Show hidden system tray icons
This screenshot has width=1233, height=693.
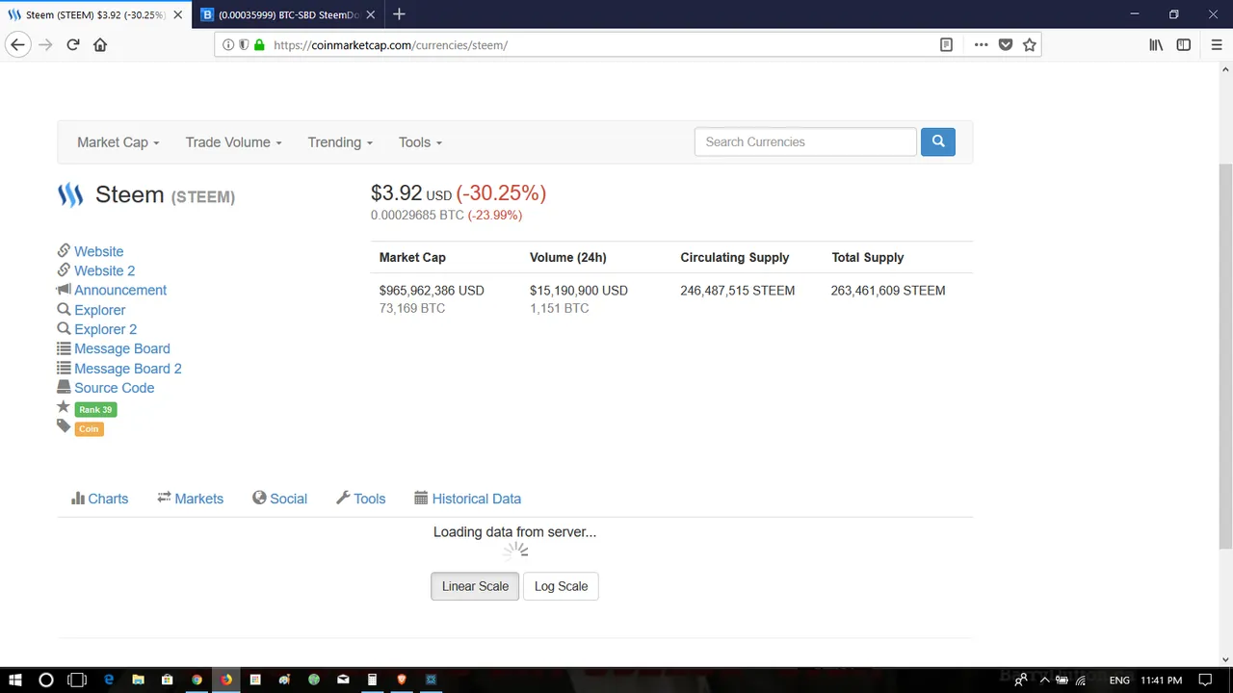point(1044,680)
